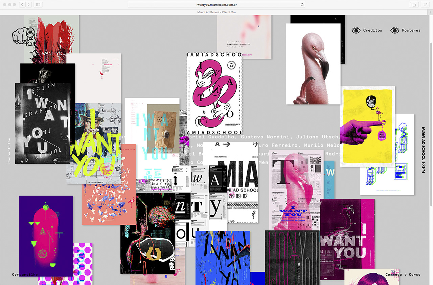Open the Posteres link
The width and height of the screenshot is (433, 285).
point(405,30)
